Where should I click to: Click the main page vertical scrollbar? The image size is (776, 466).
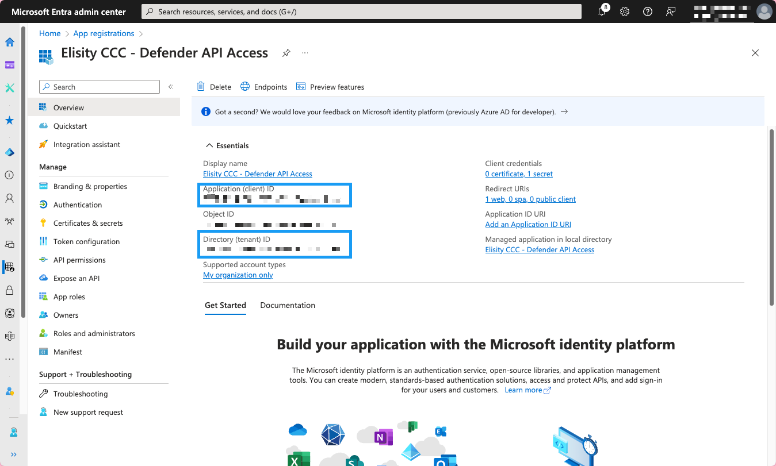[x=772, y=218]
